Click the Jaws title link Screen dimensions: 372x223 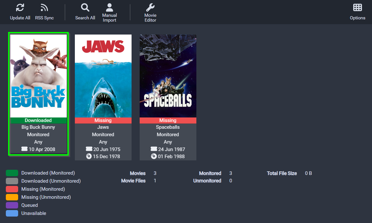click(x=103, y=127)
